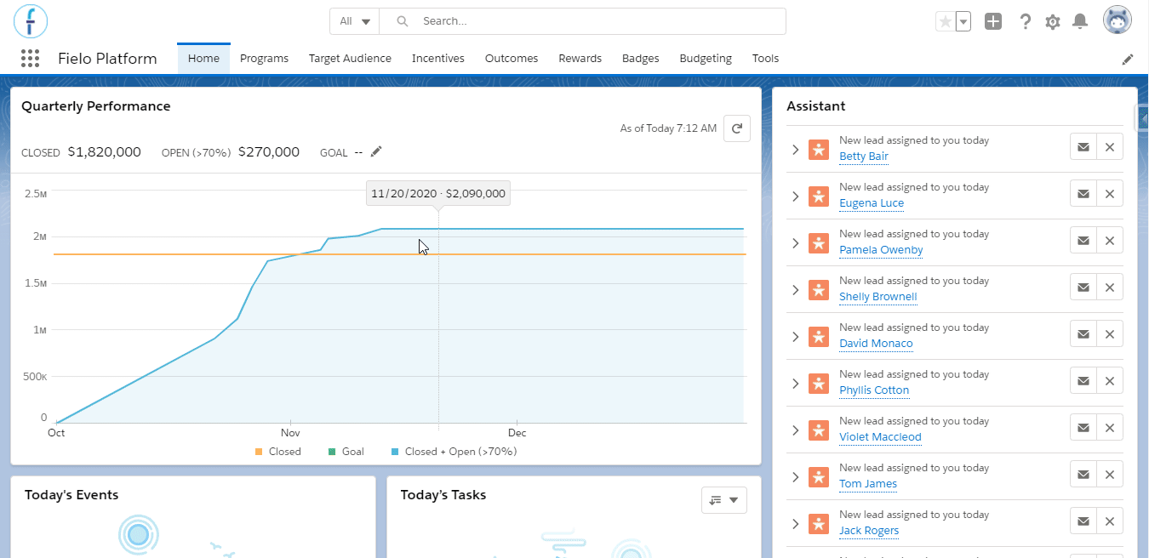
Task: Toggle the Goal legend green swatch
Action: (332, 452)
